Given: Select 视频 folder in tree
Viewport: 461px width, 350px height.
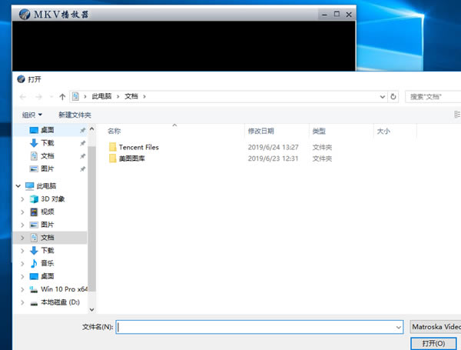Looking at the screenshot, I should click(48, 212).
